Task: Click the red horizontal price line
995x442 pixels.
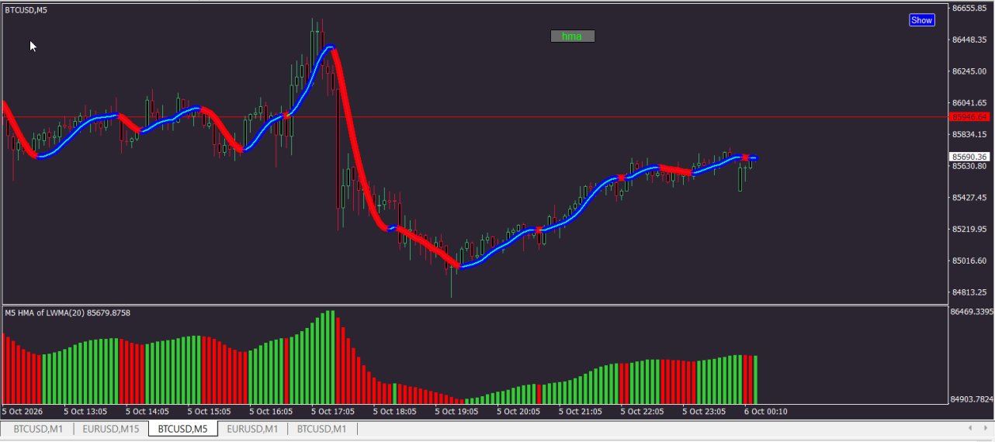Action: click(474, 117)
